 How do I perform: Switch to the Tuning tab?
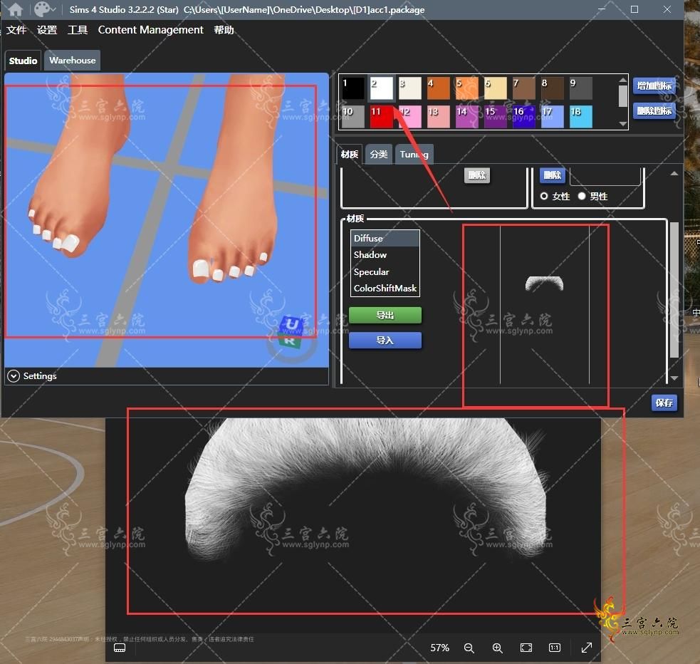click(414, 155)
